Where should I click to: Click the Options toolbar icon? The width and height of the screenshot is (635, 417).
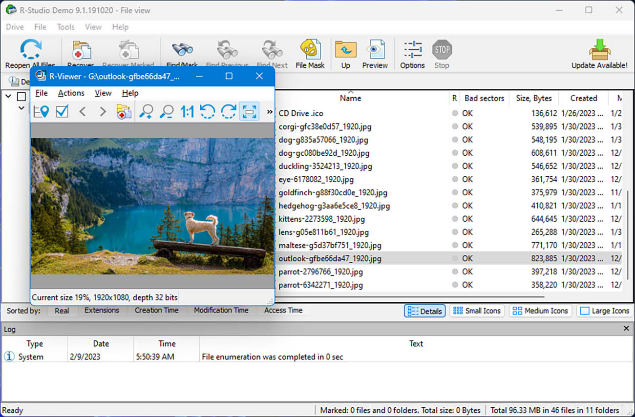412,54
